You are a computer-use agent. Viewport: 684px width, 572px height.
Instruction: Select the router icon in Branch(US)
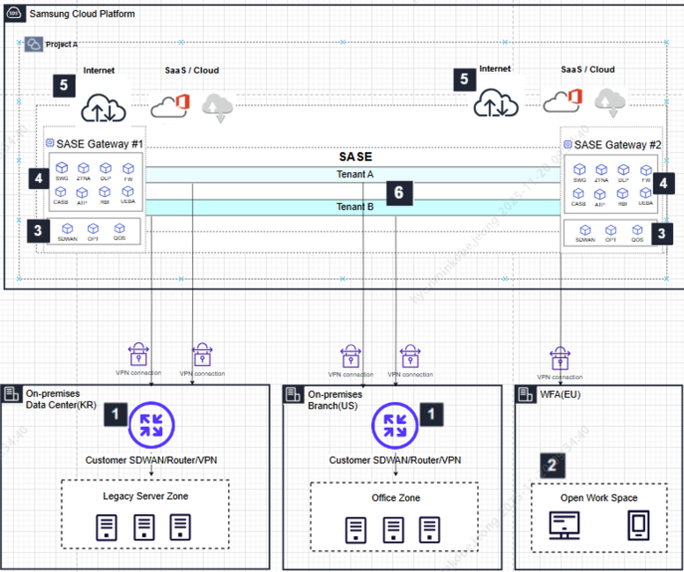pos(395,426)
